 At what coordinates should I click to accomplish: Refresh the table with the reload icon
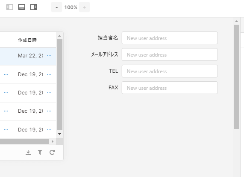(x=52, y=152)
